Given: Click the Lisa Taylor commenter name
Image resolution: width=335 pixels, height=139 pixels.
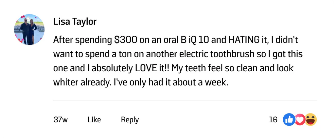Looking at the screenshot, I should [x=75, y=22].
